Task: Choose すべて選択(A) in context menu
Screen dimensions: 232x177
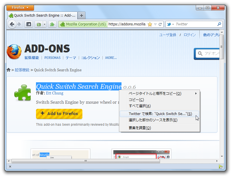Action: pos(159,106)
